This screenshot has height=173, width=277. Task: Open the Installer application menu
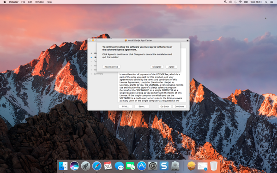tap(13, 2)
